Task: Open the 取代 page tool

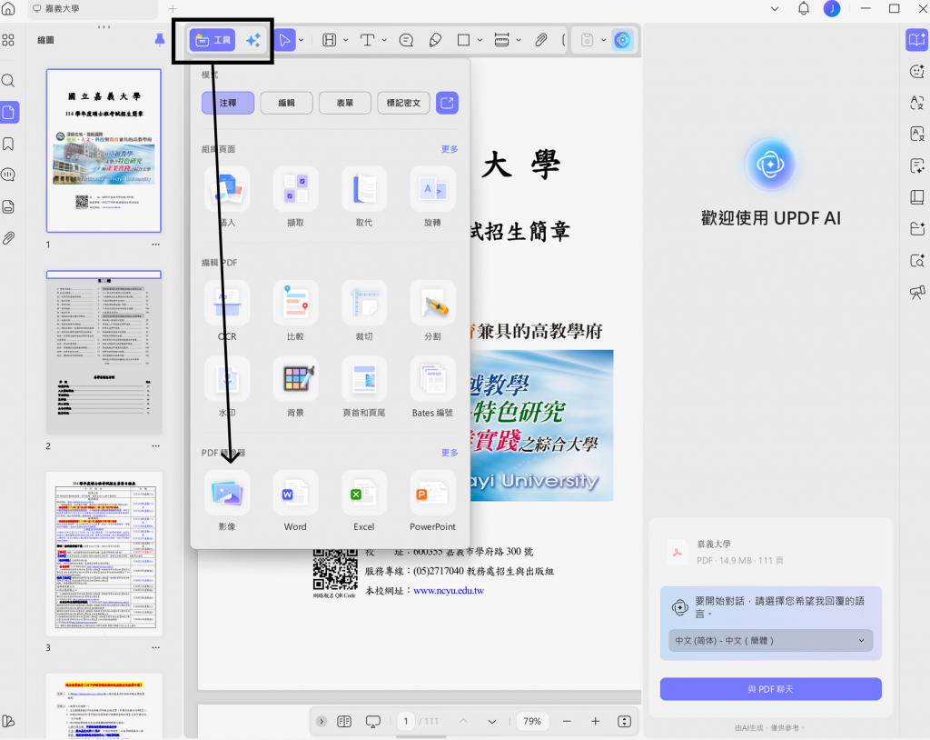Action: (x=364, y=197)
